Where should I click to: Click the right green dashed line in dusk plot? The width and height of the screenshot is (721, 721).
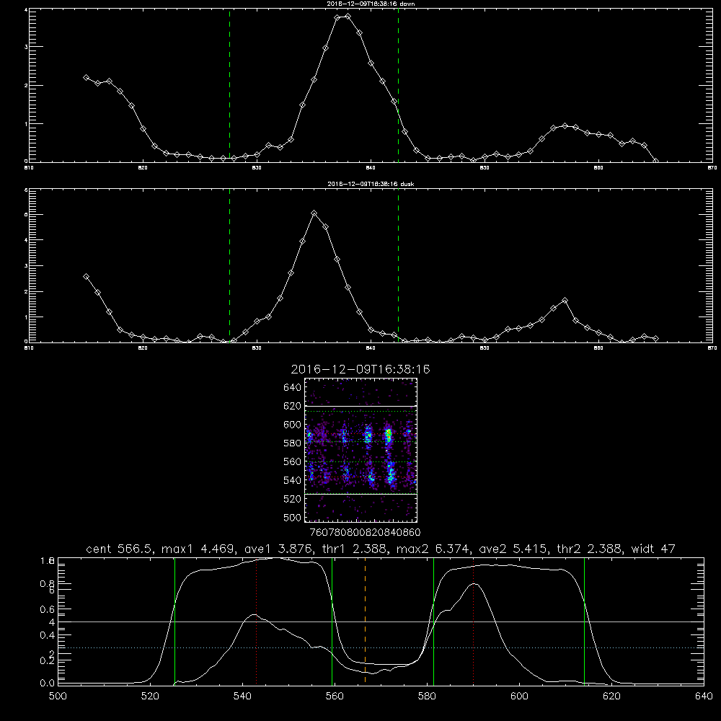pyautogui.click(x=398, y=265)
